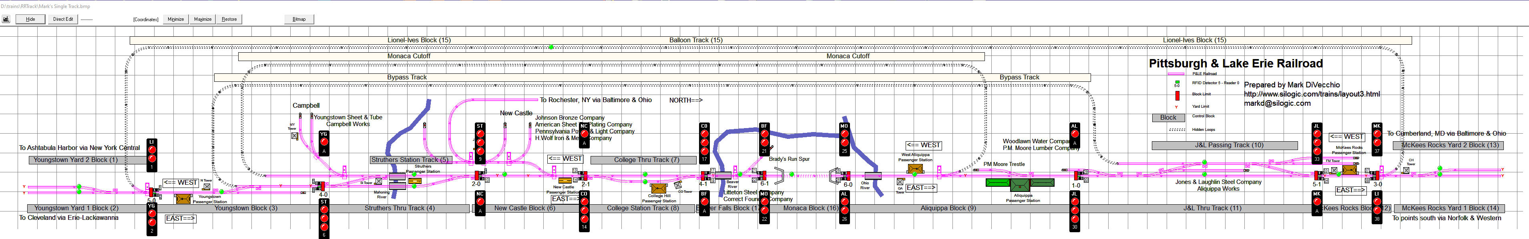Click the silogic.com layout3.html URL text
Screen dimensions: 1529x239
pyautogui.click(x=1312, y=94)
